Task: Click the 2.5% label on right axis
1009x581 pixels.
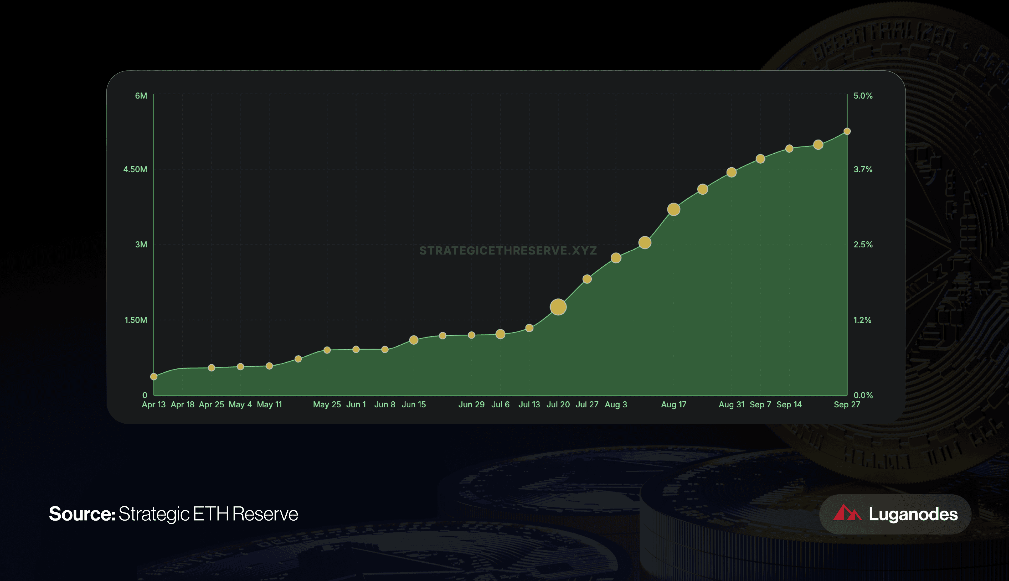Action: (x=863, y=245)
